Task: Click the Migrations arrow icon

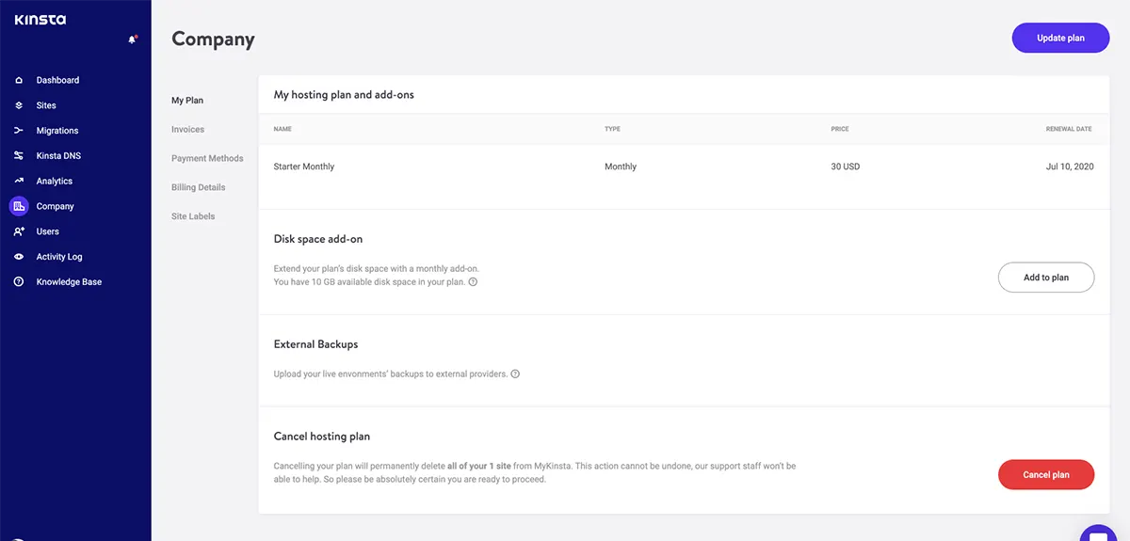Action: 19,131
